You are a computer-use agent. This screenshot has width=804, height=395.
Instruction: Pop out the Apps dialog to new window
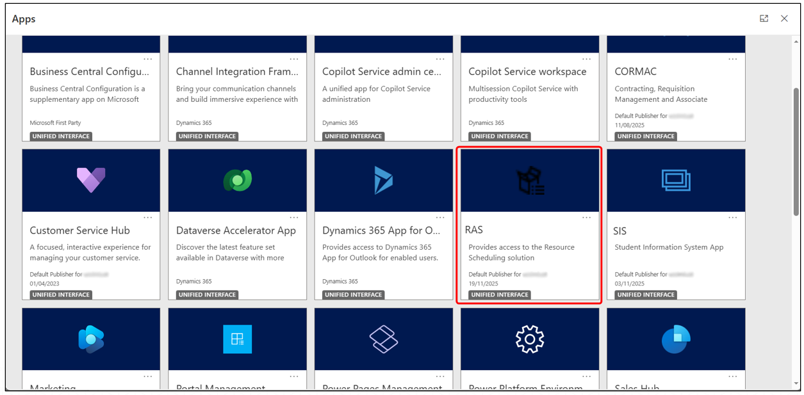tap(764, 19)
